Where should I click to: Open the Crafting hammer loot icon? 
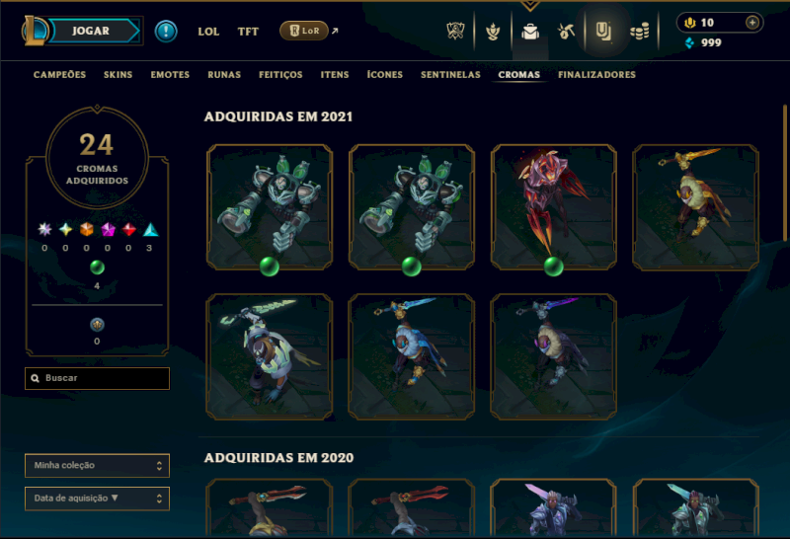566,32
